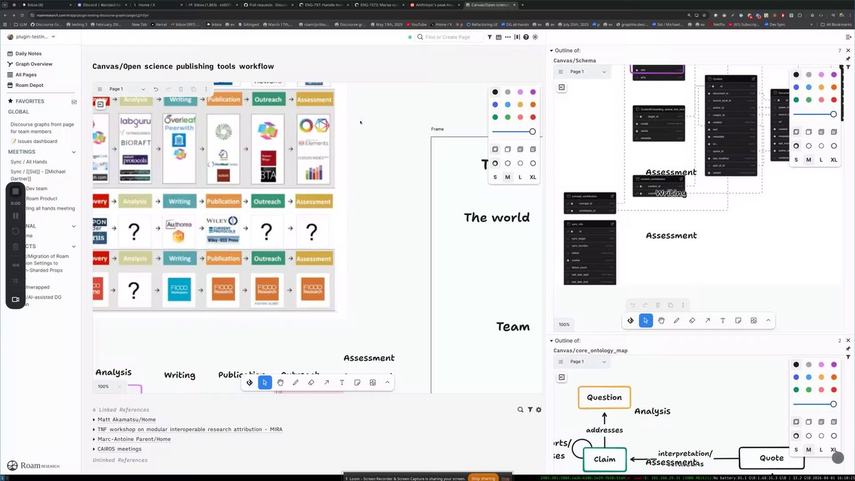The width and height of the screenshot is (855, 481).
Task: Open the Issues dashboard favorite
Action: (34, 142)
